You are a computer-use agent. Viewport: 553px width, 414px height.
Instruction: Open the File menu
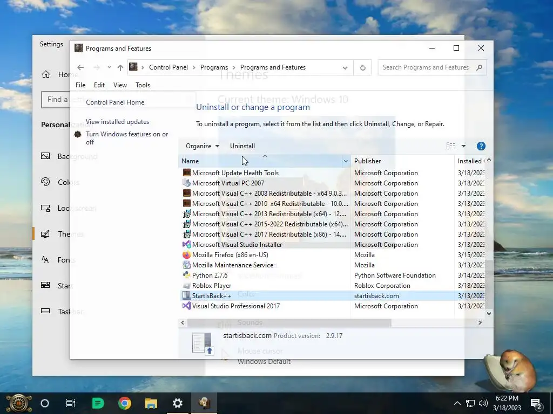tap(80, 85)
